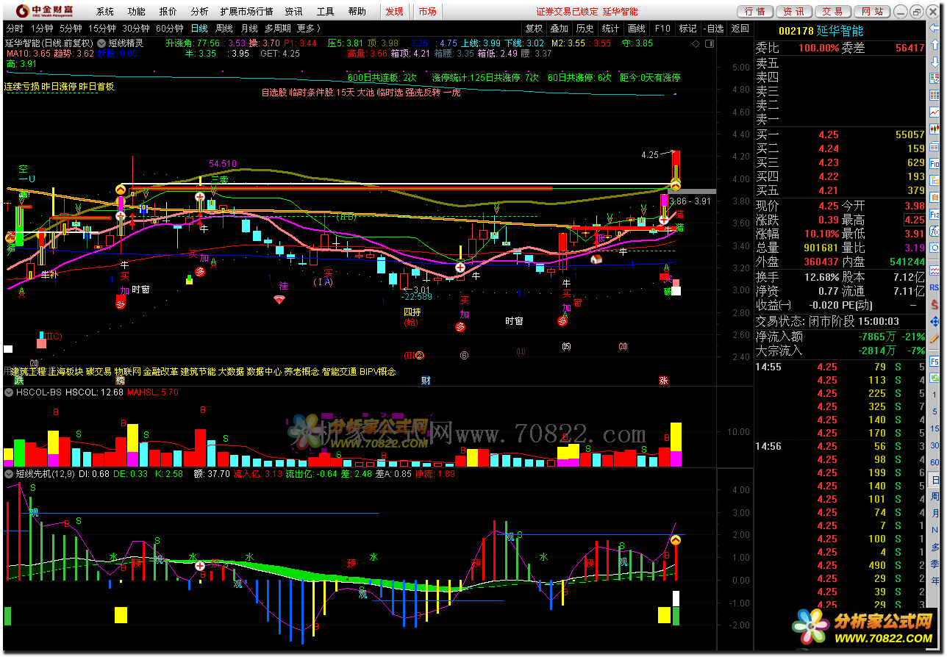Open the 报价 menu
Image resolution: width=947 pixels, height=657 pixels.
click(x=168, y=12)
